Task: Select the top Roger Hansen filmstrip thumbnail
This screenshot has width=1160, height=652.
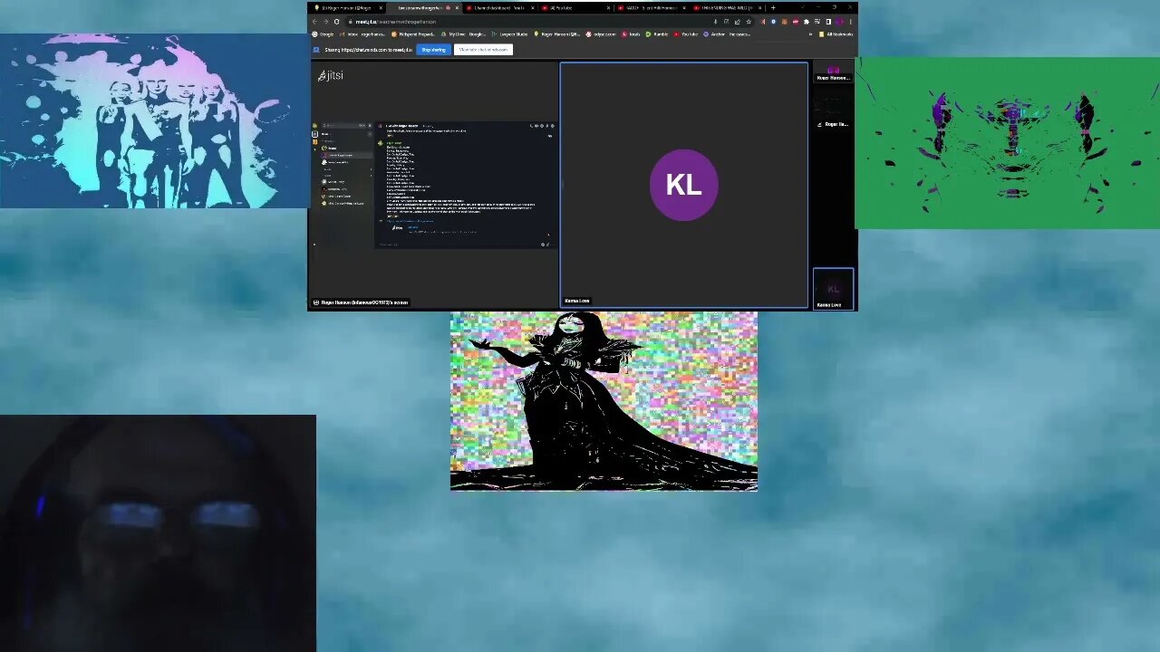Action: (833, 72)
